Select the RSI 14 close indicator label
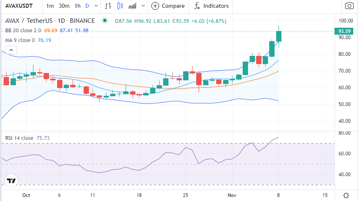The width and height of the screenshot is (361, 201). (19, 138)
